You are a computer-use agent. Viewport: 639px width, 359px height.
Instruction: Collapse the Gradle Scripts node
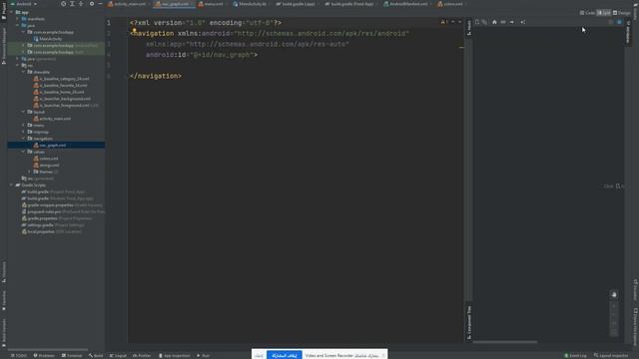[11, 185]
